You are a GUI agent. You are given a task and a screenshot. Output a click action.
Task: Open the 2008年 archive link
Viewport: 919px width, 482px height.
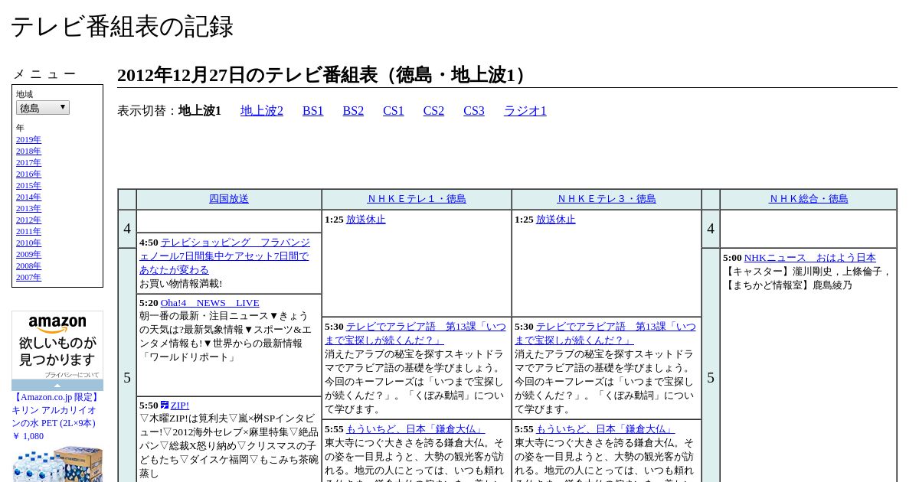28,265
